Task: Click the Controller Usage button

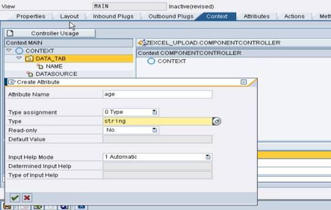Action: 50,33
